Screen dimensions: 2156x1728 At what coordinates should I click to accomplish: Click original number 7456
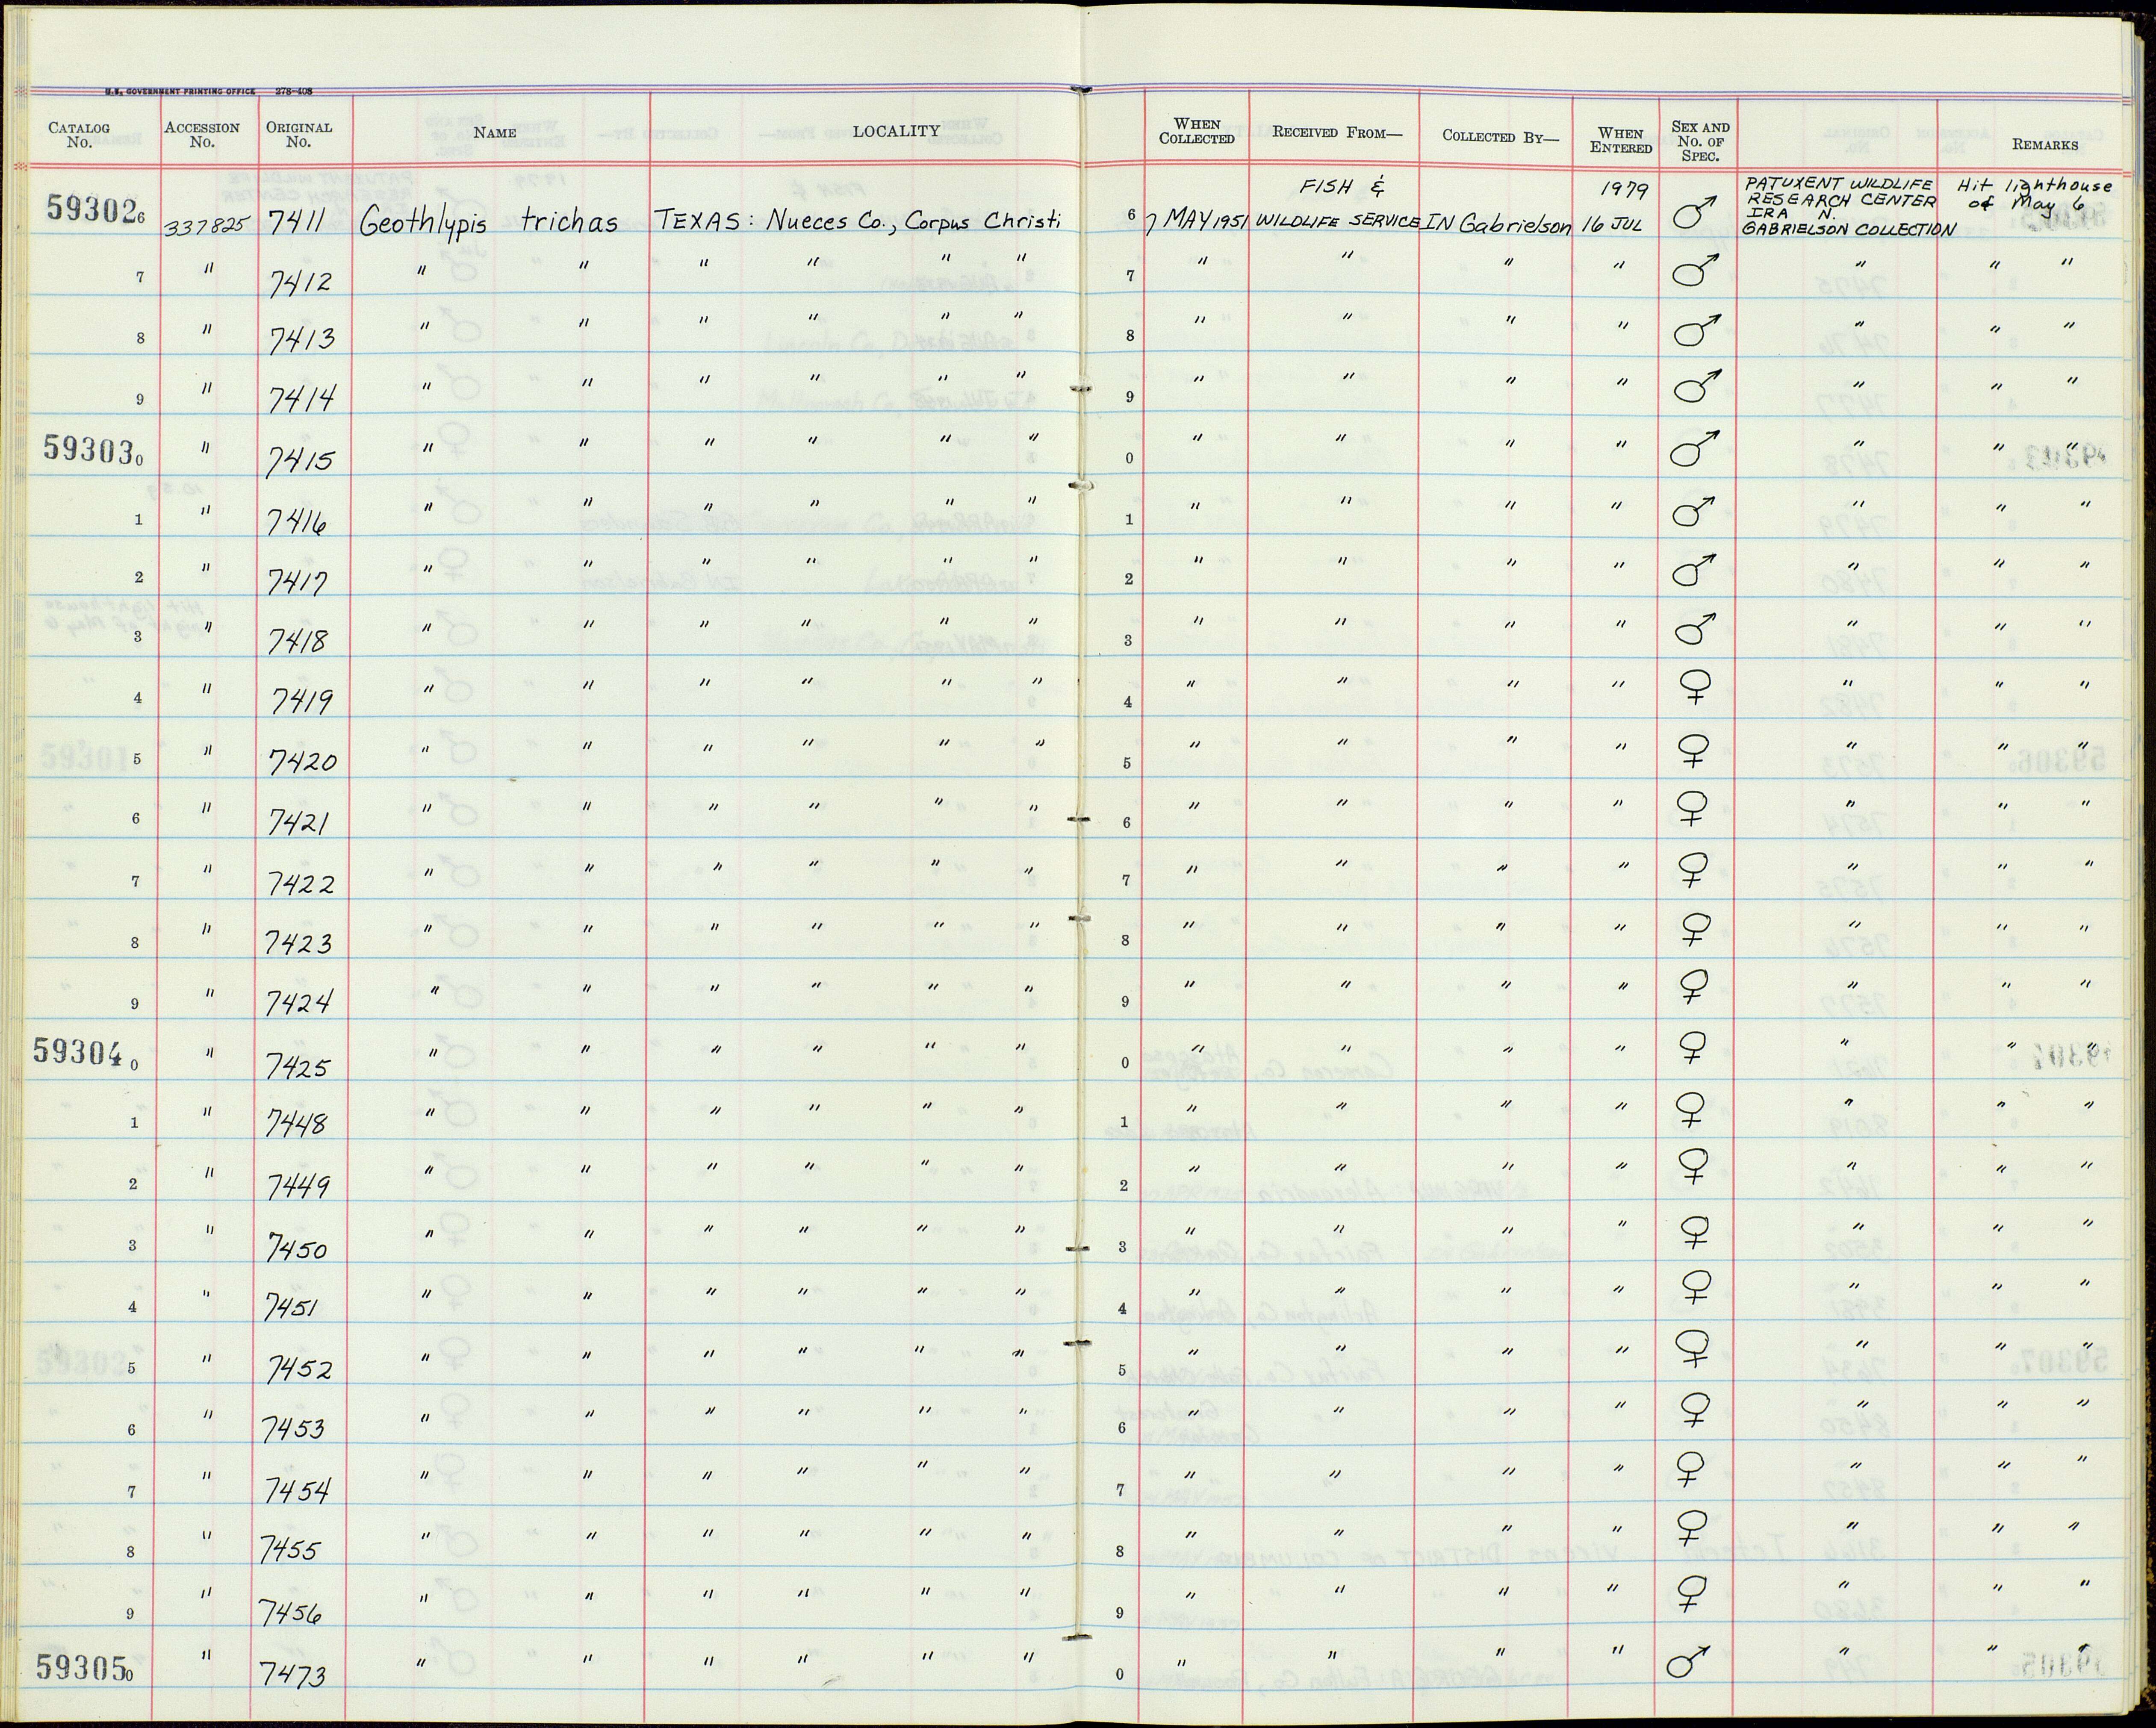pos(290,1612)
